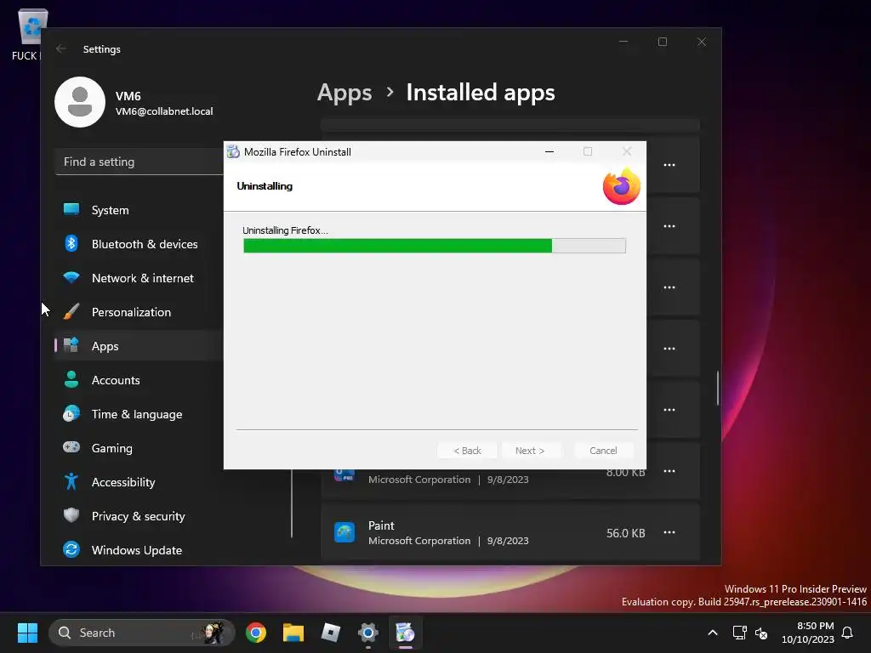Click the Personalization paintbrush icon
This screenshot has width=871, height=653.
[71, 311]
